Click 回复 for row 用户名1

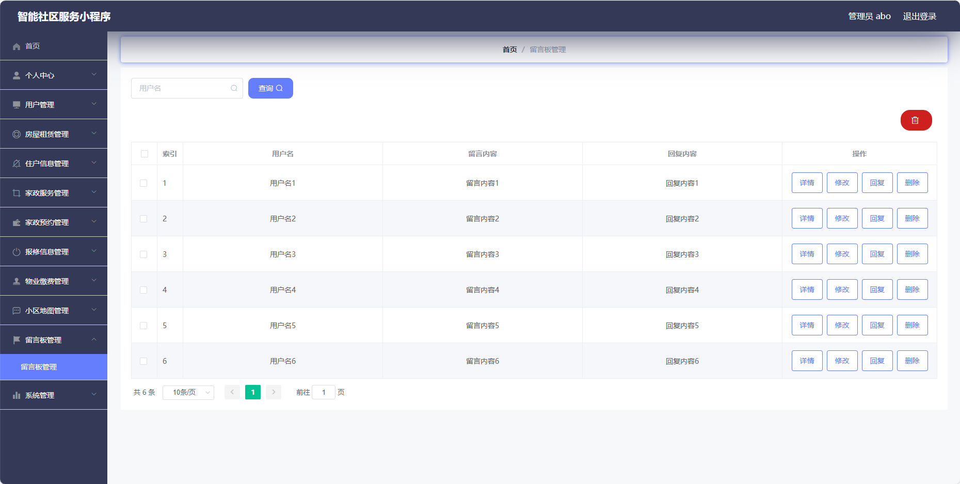(x=877, y=183)
